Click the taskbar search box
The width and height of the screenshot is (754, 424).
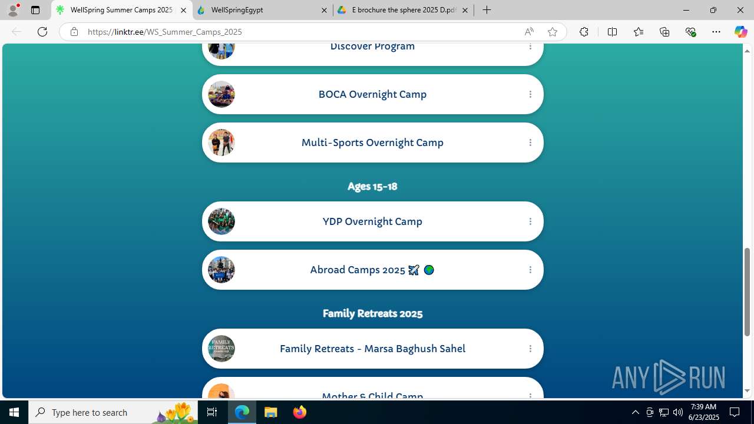(112, 412)
